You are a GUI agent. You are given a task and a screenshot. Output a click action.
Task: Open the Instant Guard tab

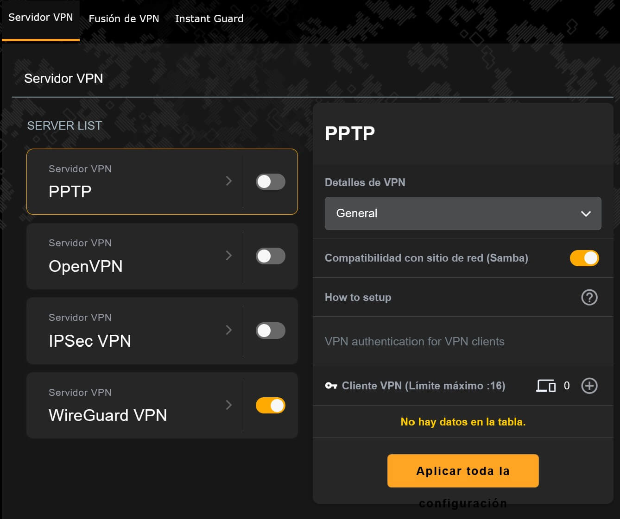(x=209, y=19)
